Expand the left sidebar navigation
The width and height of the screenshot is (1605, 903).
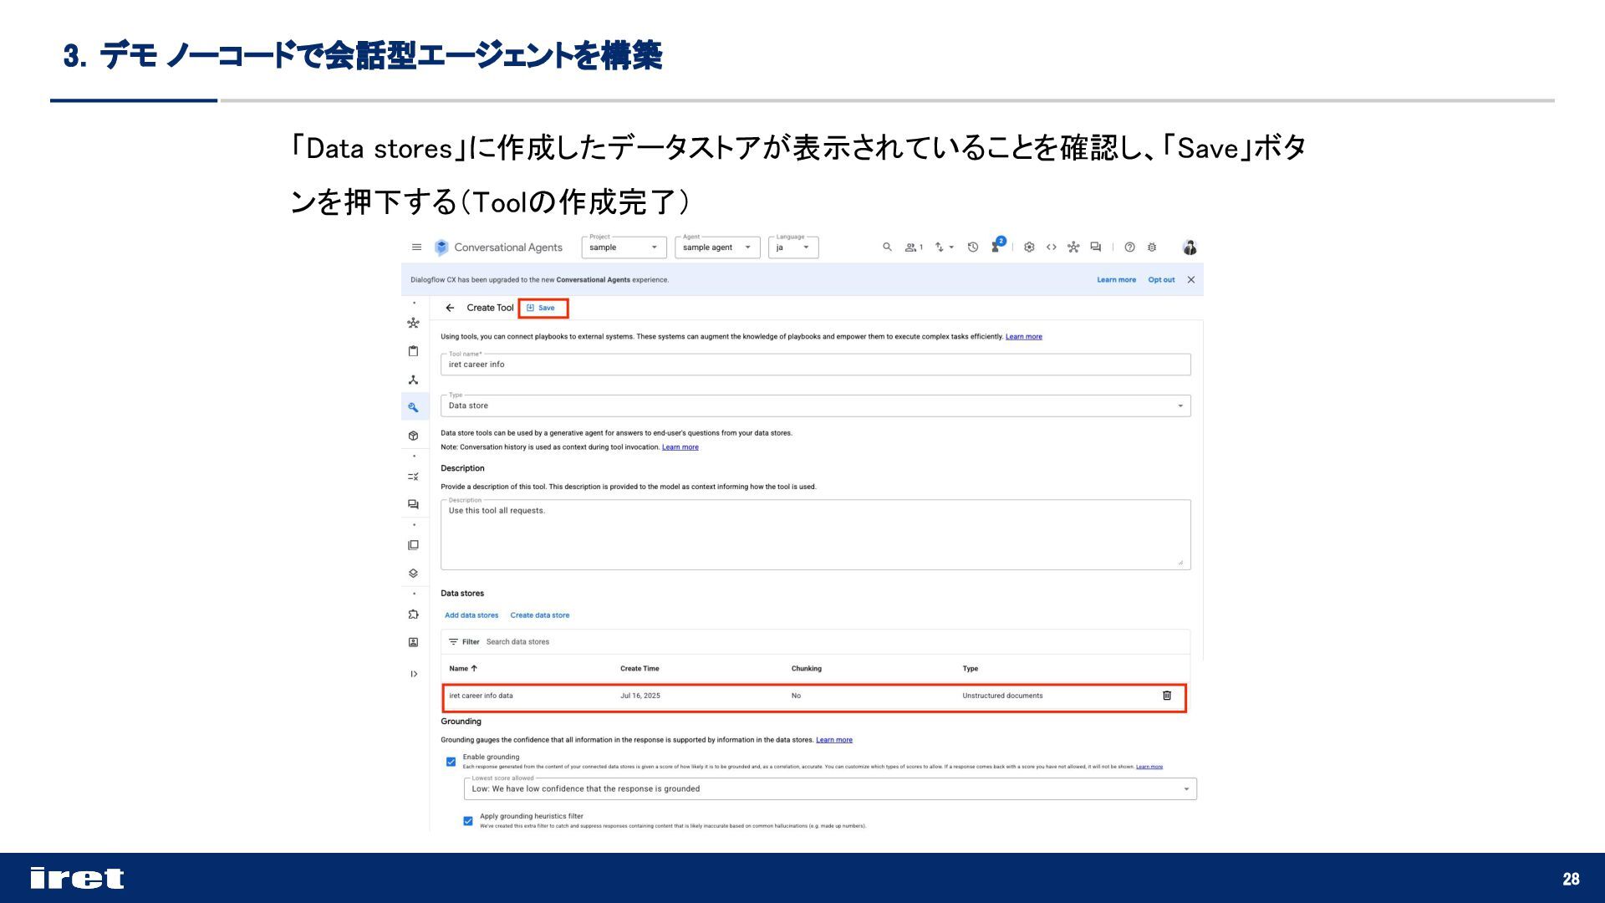coord(414,674)
